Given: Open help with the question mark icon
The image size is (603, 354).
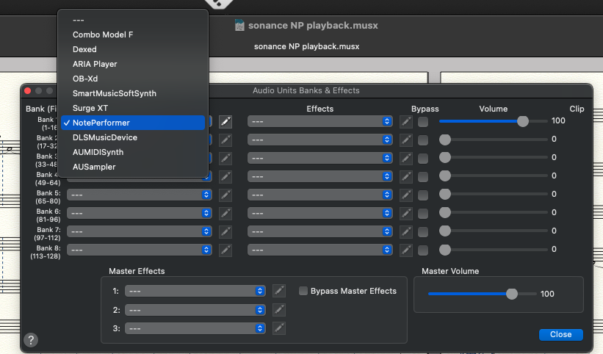Looking at the screenshot, I should pos(31,340).
